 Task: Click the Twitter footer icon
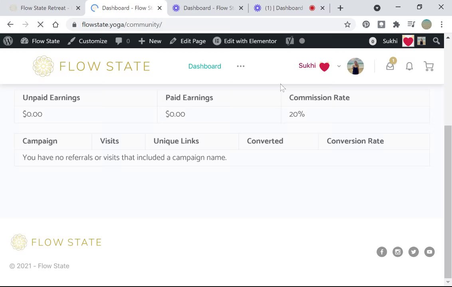[x=414, y=252]
